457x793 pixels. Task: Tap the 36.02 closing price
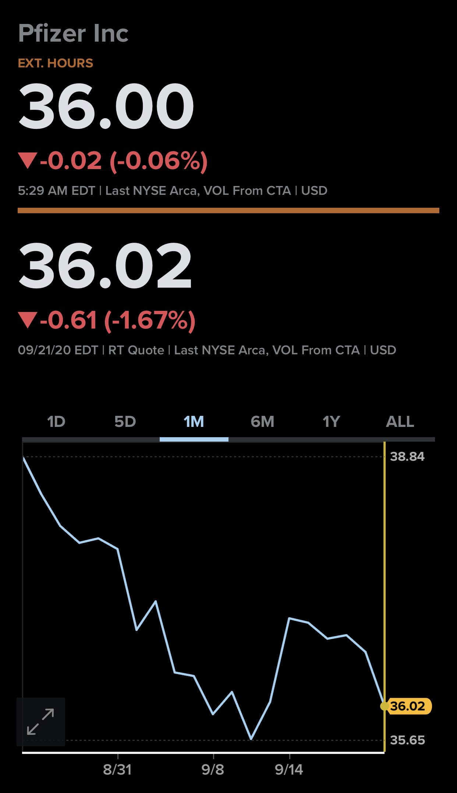click(105, 265)
